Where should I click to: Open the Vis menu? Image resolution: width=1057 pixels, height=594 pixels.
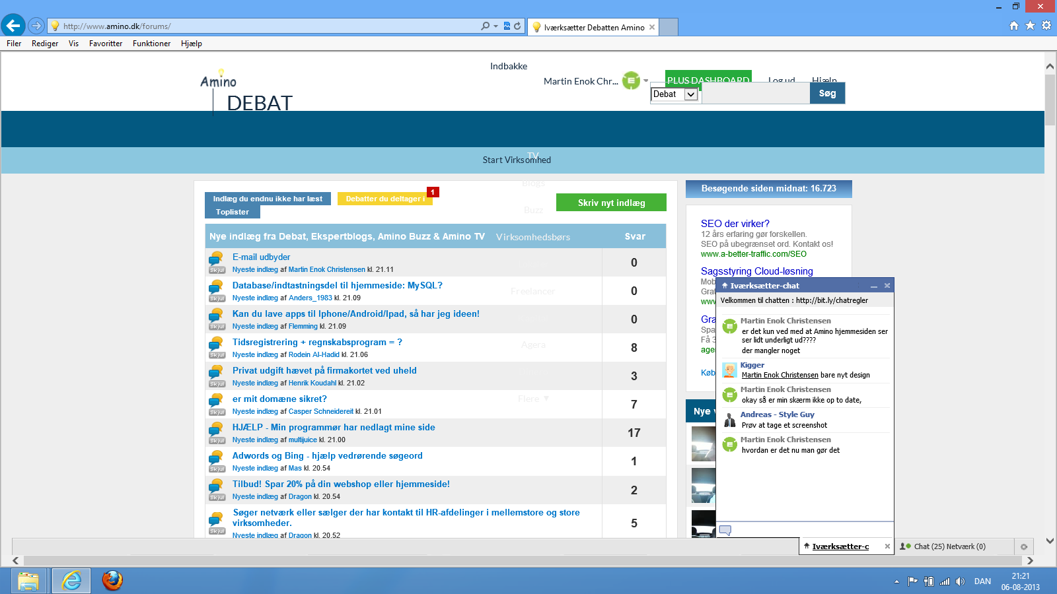pos(73,44)
